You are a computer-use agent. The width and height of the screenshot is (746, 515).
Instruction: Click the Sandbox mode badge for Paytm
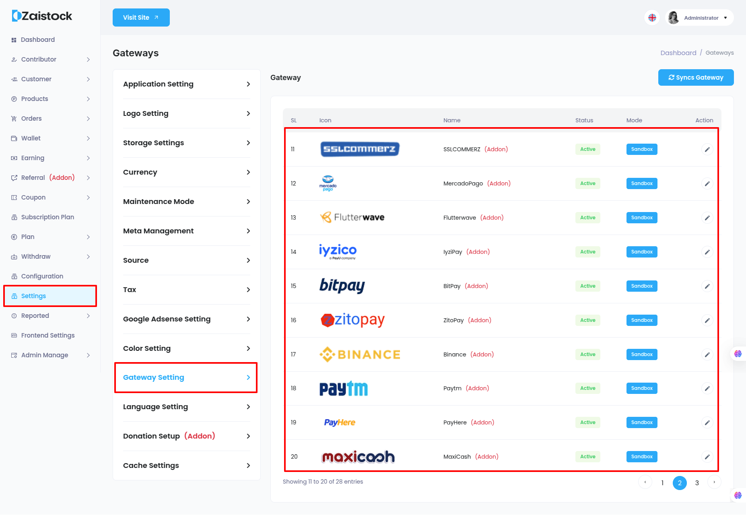click(x=642, y=388)
